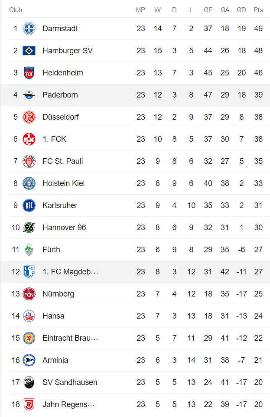The width and height of the screenshot is (270, 417).
Task: Click the SV Sandhausen logo icon
Action: (29, 382)
